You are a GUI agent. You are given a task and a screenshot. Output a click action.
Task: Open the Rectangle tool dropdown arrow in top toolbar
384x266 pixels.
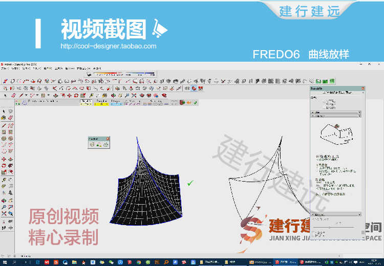(x=48, y=95)
